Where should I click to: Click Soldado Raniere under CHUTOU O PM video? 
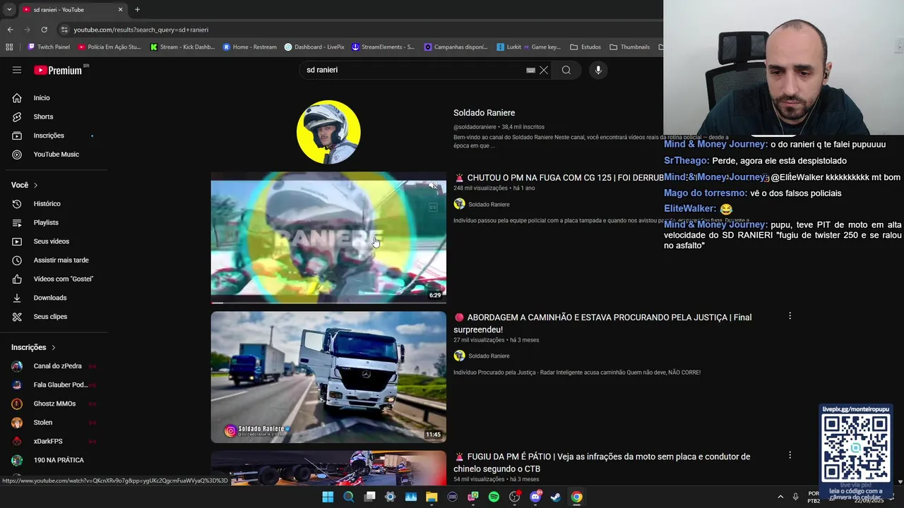click(x=489, y=205)
